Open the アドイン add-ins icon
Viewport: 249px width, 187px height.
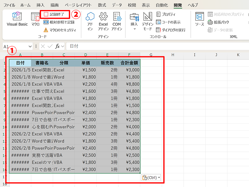[90, 21]
